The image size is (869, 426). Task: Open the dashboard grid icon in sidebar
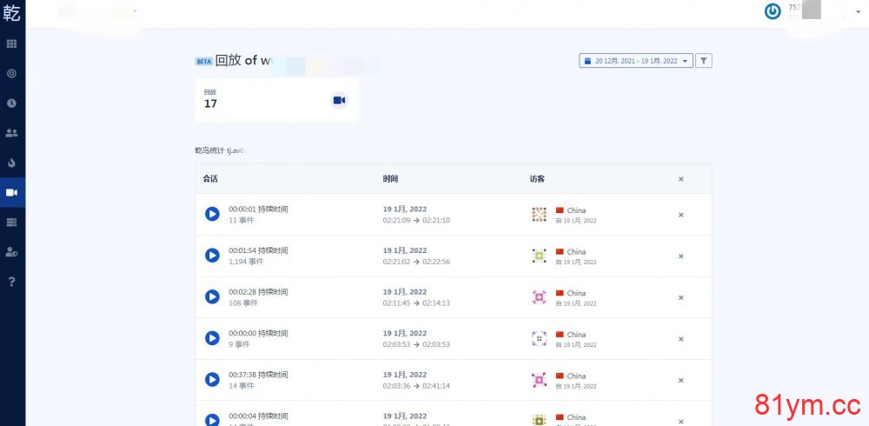(x=11, y=43)
